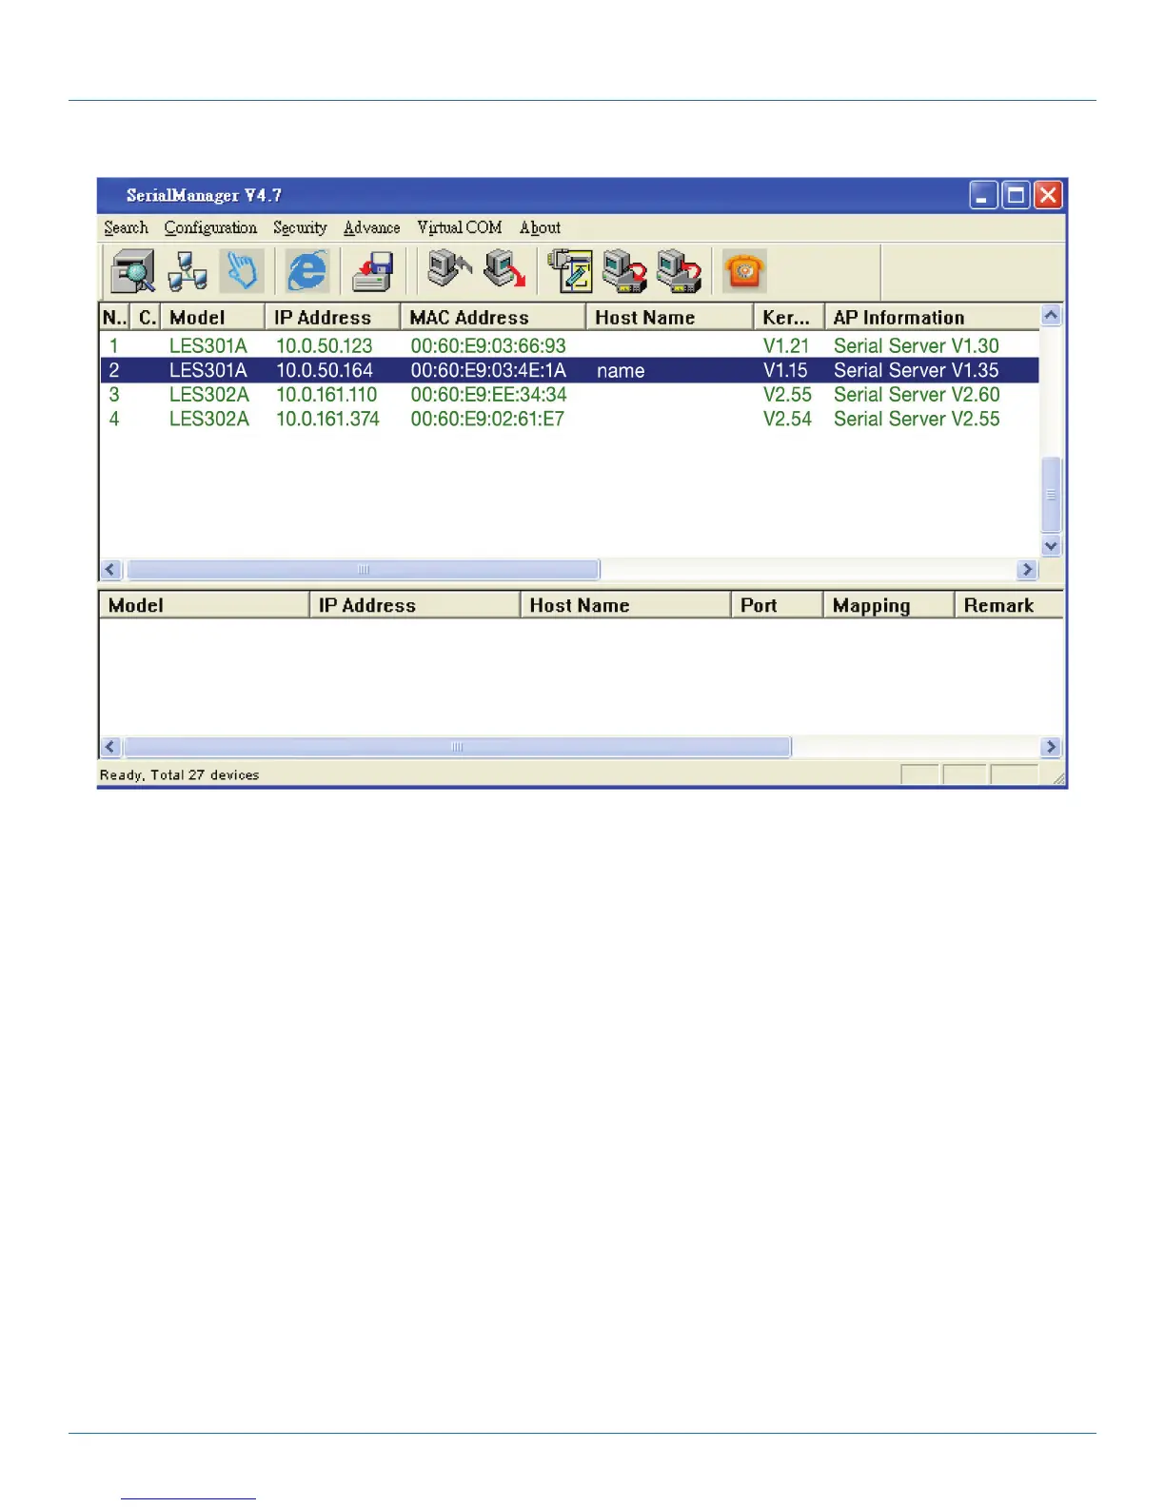Click the lower pane horizontal scrollbar thumb

(x=457, y=747)
